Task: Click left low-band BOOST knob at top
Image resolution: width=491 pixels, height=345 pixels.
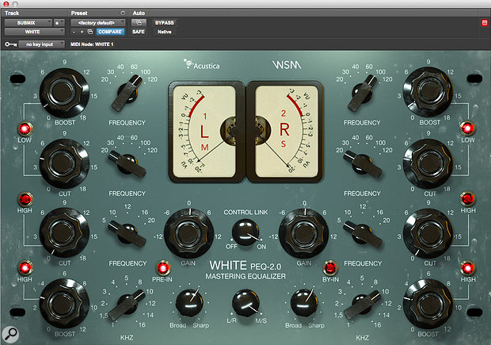Action: (64, 93)
